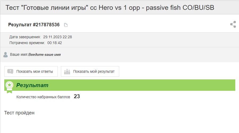The height and width of the screenshot is (133, 239).
Task: Click the completion date 29.11.2023 22:28
Action: coord(57,37)
